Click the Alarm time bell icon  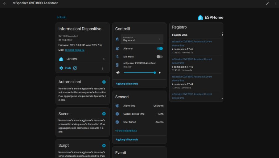click(117, 106)
